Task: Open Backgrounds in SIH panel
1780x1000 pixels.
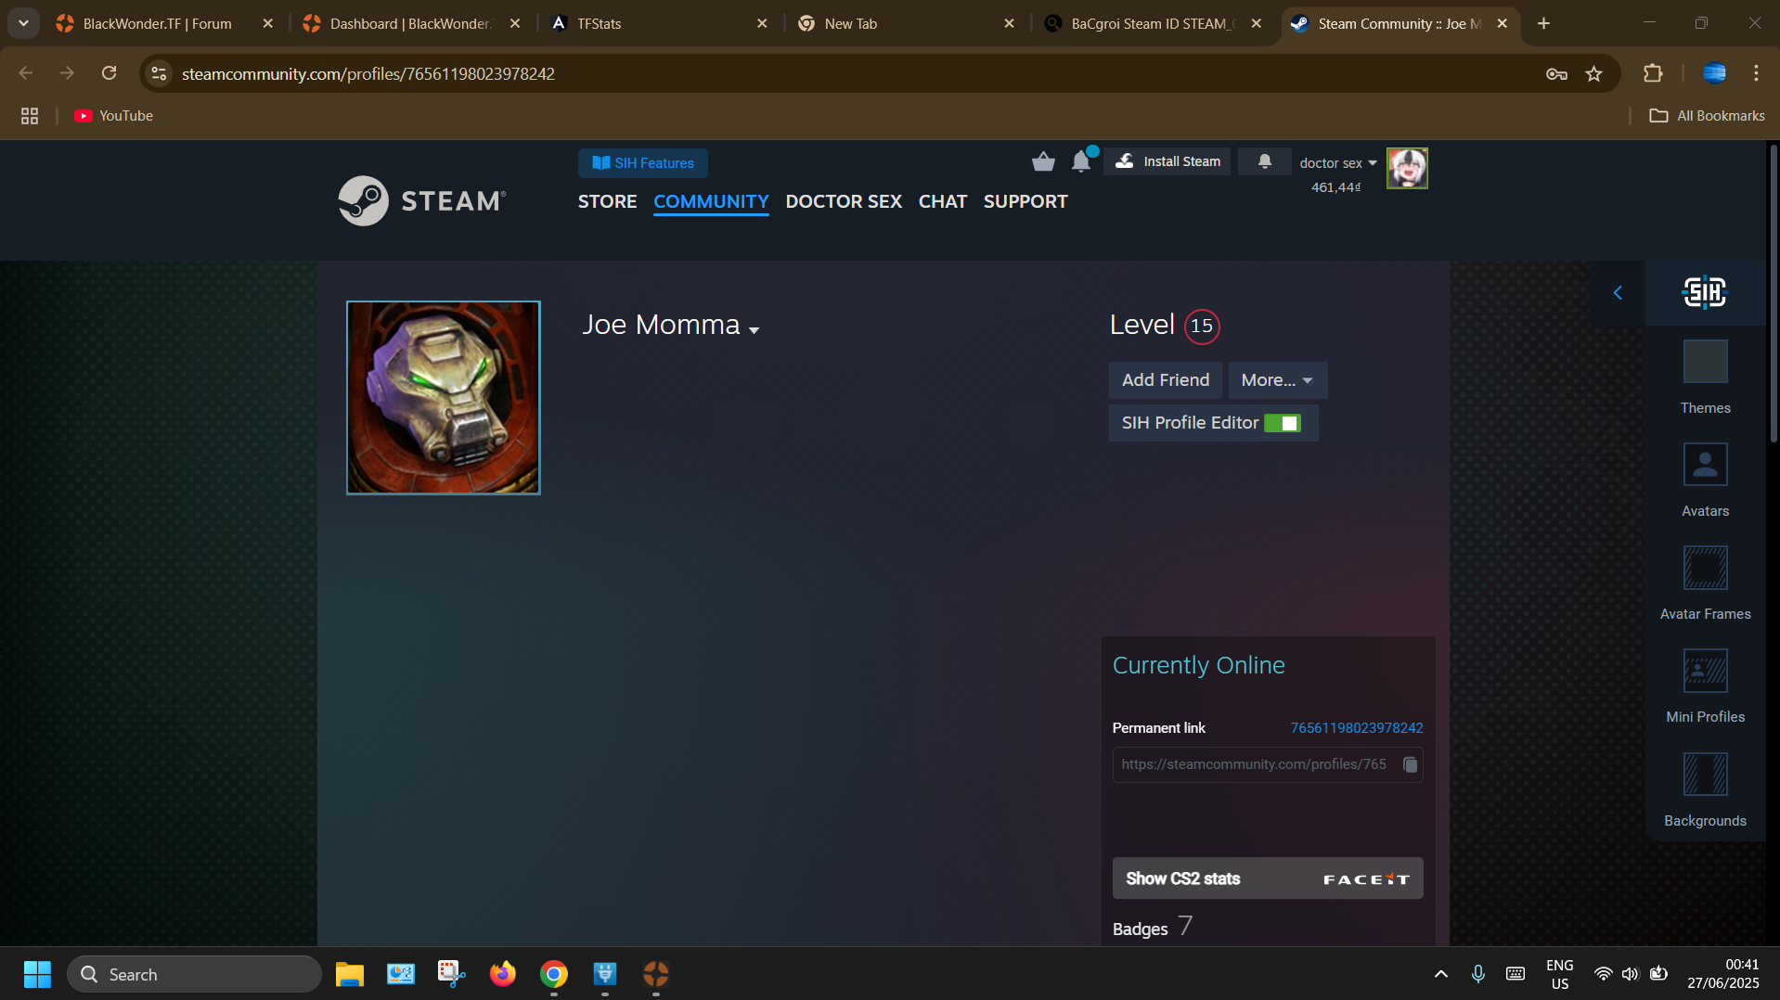Action: [1705, 775]
